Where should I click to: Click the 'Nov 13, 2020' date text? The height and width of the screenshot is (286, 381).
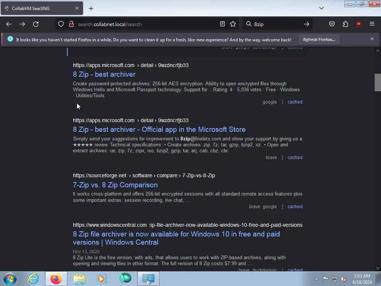coord(86,251)
